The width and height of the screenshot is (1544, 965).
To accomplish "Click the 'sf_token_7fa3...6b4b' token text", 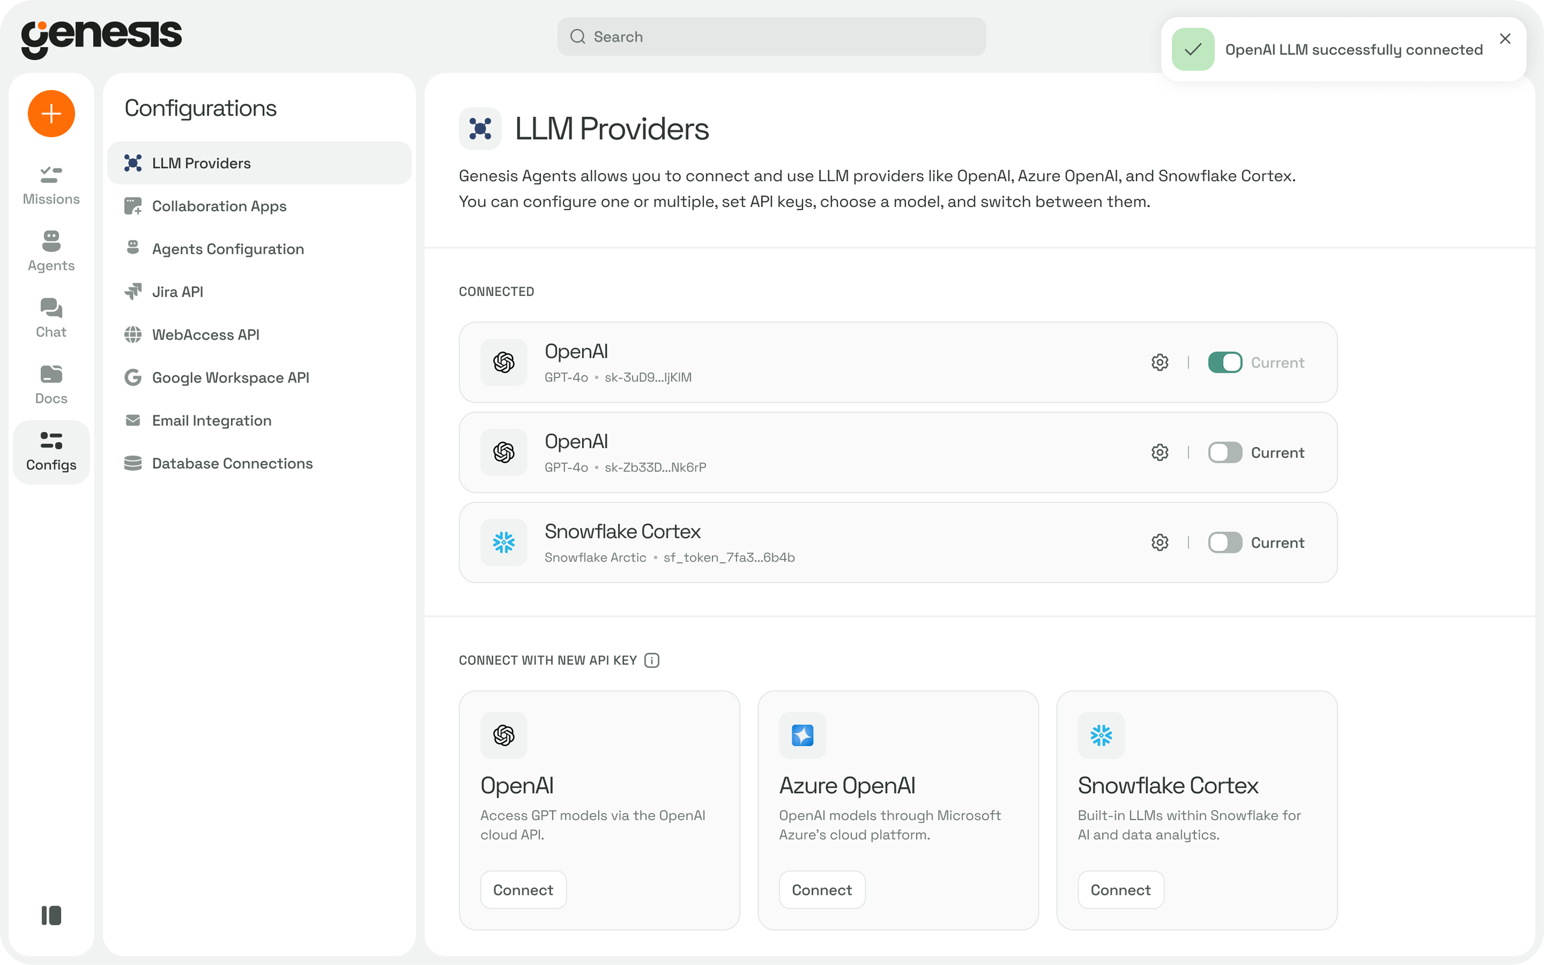I will [729, 557].
